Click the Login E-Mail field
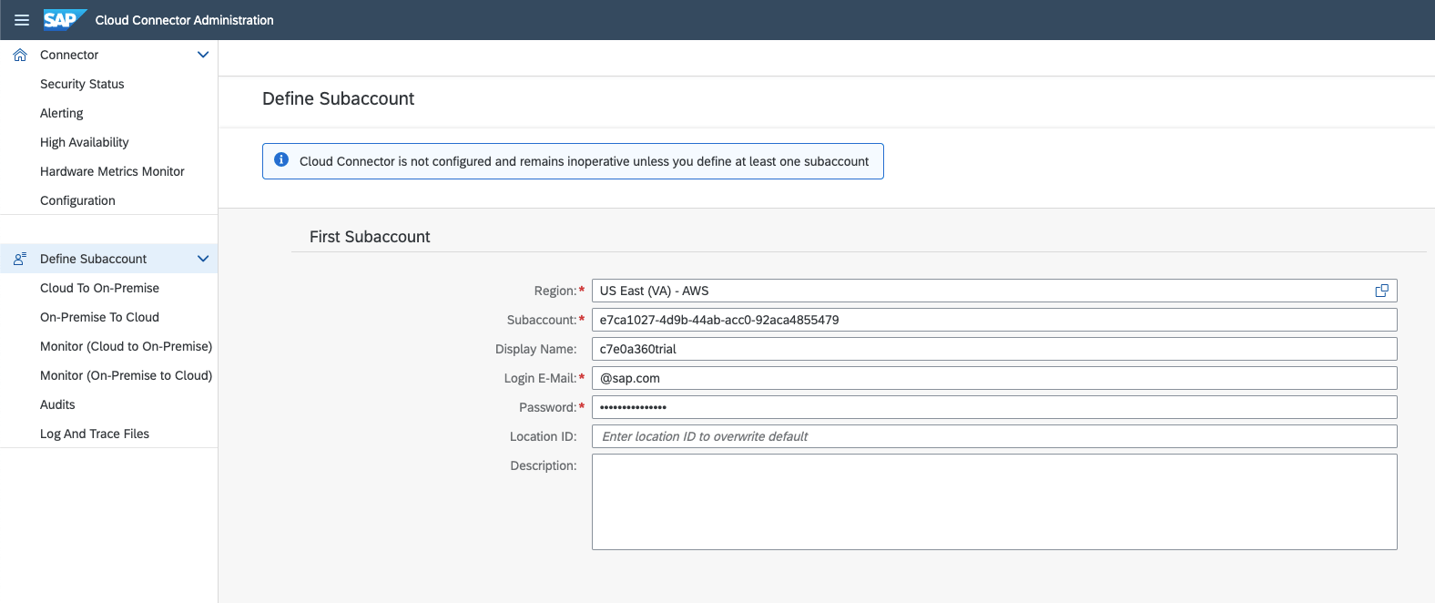Viewport: 1435px width, 603px height. [994, 378]
